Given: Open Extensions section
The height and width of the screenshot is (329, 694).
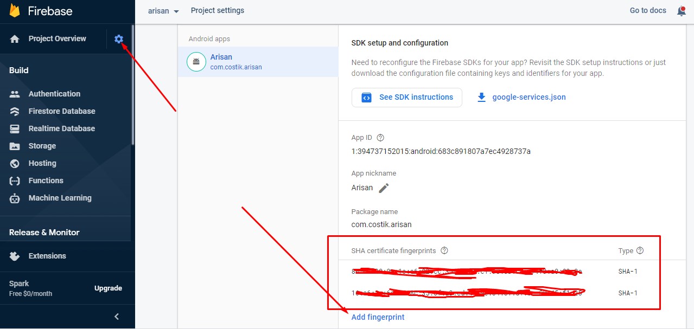Looking at the screenshot, I should click(47, 256).
